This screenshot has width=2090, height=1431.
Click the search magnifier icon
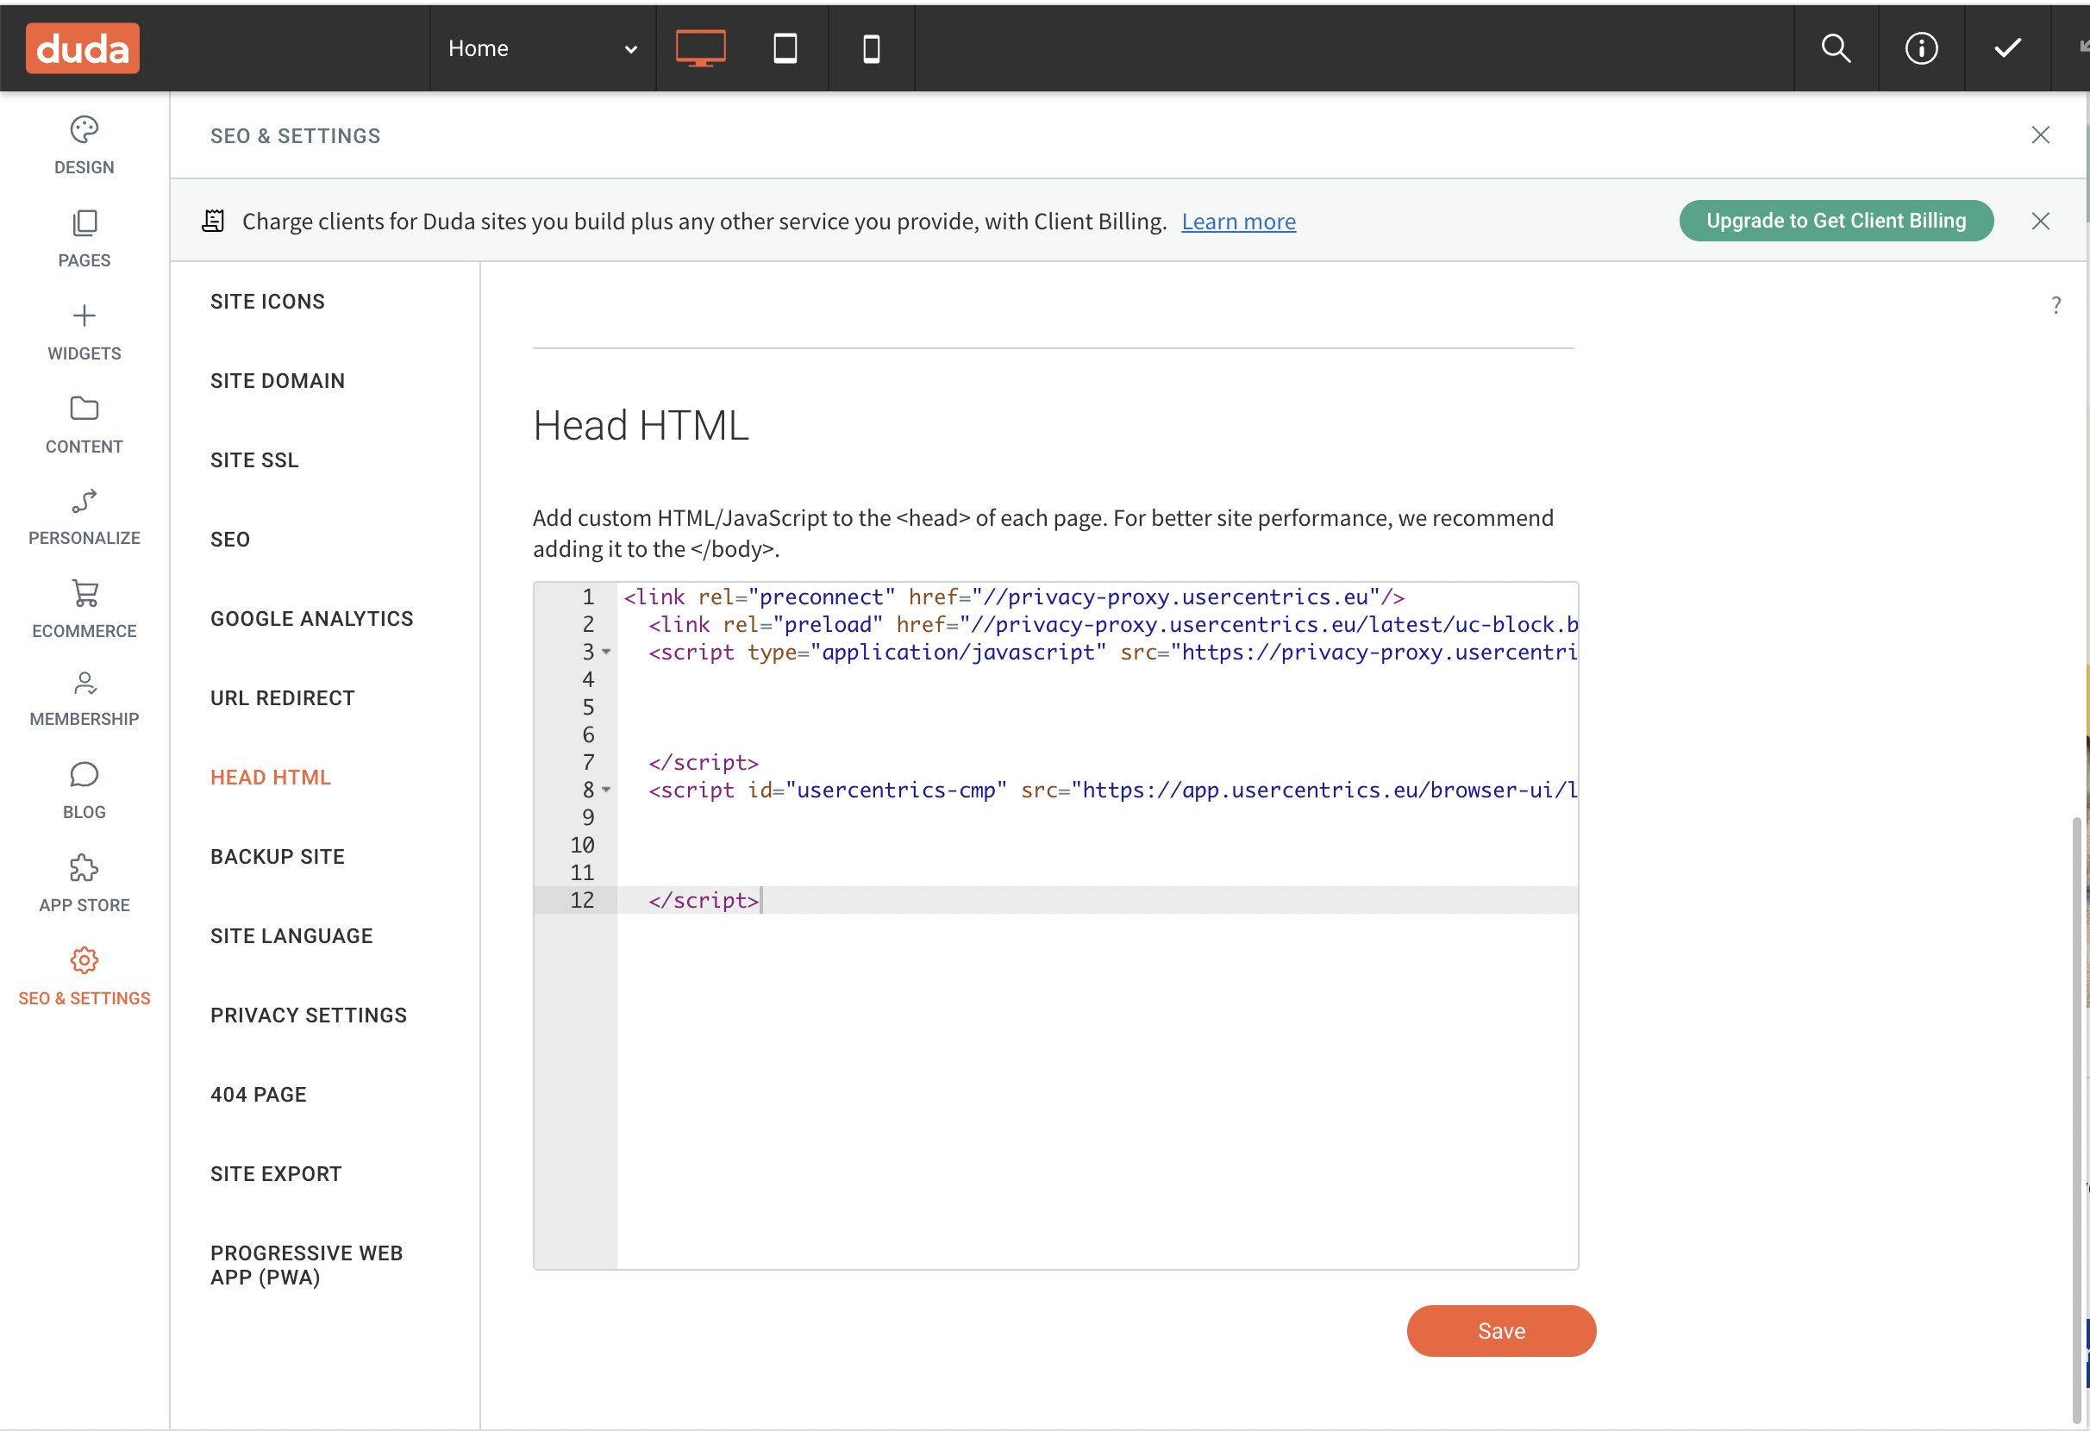click(x=1836, y=47)
